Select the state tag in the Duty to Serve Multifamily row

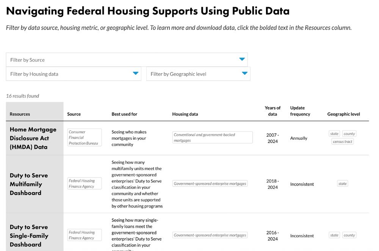[x=342, y=183]
